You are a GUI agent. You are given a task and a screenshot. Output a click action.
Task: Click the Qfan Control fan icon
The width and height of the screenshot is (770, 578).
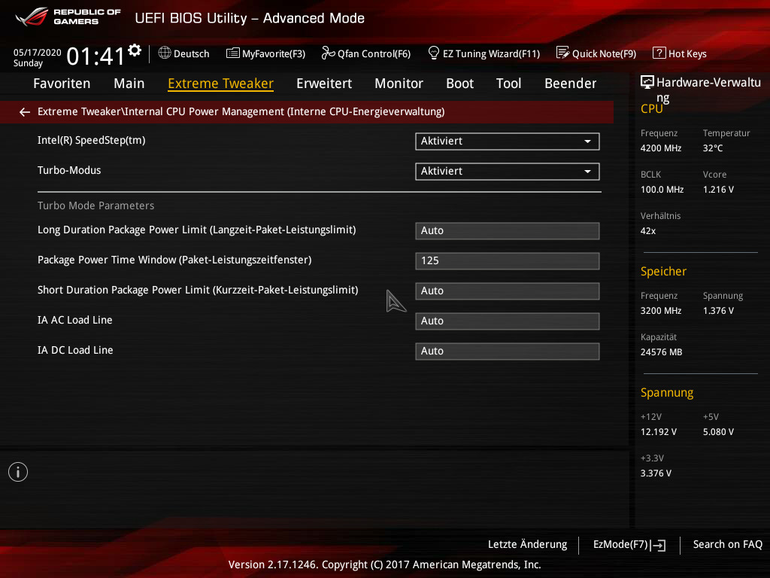pos(328,53)
